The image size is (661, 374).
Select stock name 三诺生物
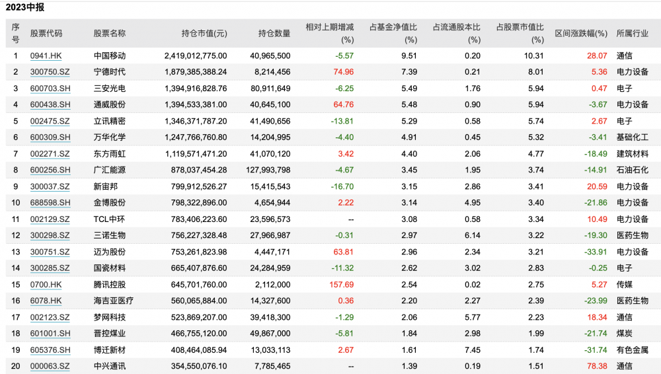110,235
